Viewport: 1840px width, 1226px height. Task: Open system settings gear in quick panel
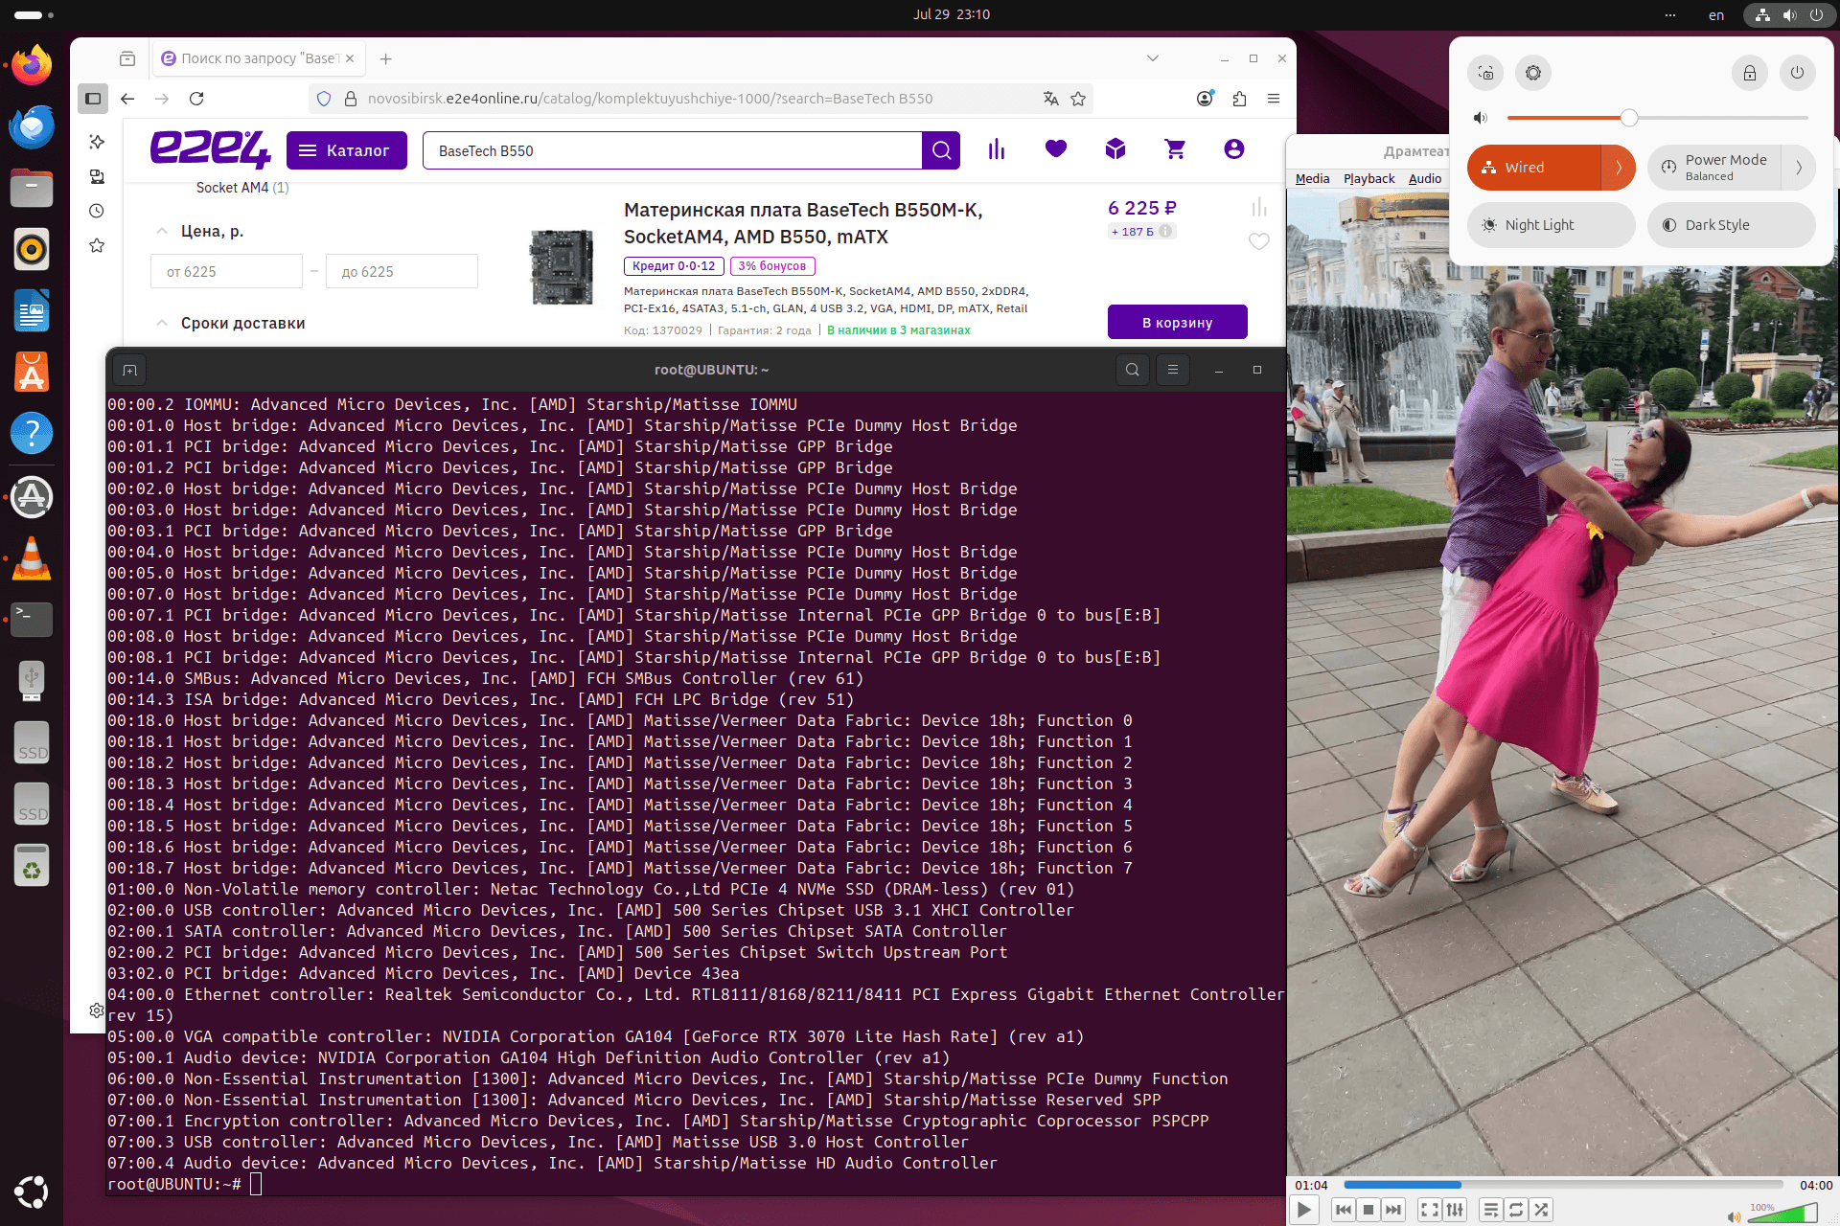pos(1533,73)
